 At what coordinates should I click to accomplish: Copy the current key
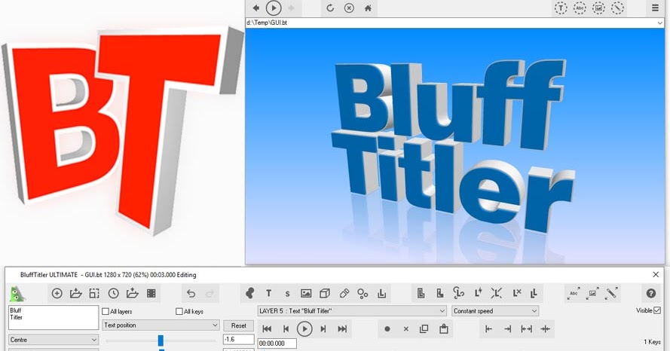point(424,329)
